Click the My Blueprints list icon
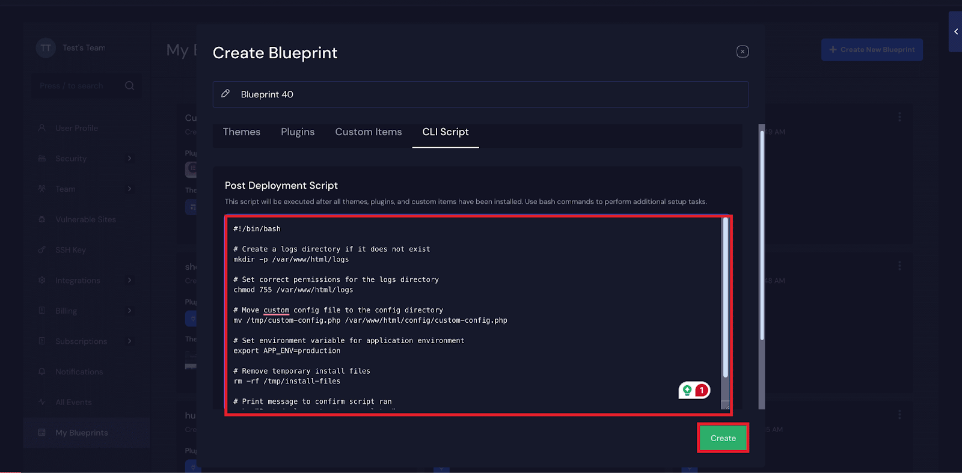 (x=42, y=433)
